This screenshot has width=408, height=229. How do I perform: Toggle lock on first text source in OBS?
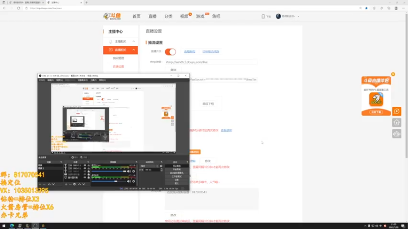click(x=88, y=165)
